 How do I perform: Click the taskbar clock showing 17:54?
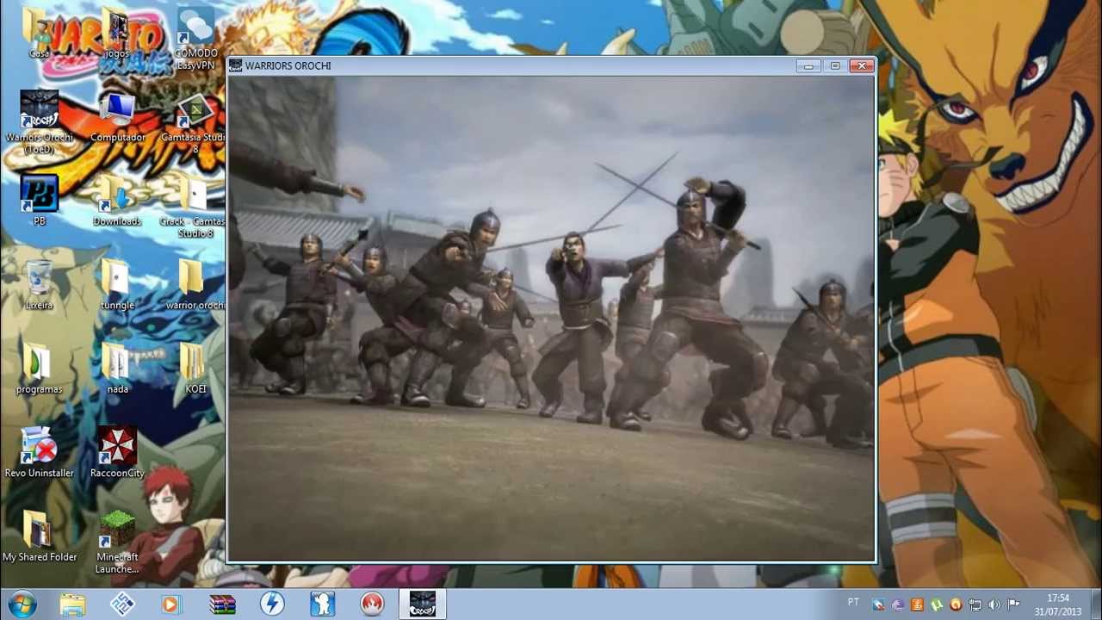pos(1058,604)
